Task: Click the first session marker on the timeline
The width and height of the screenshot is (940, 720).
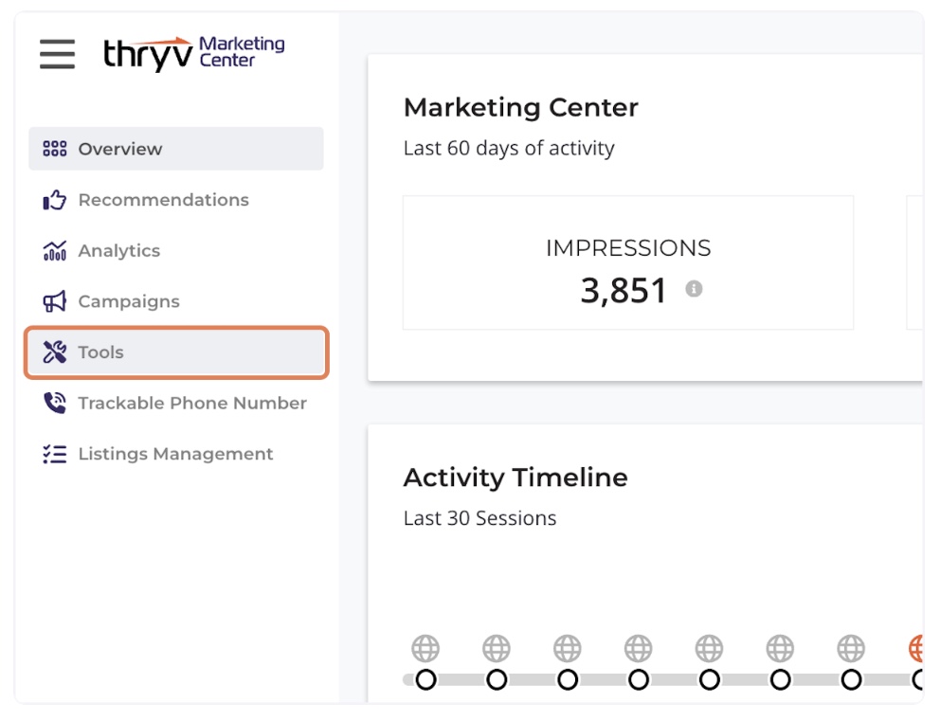Action: tap(426, 679)
